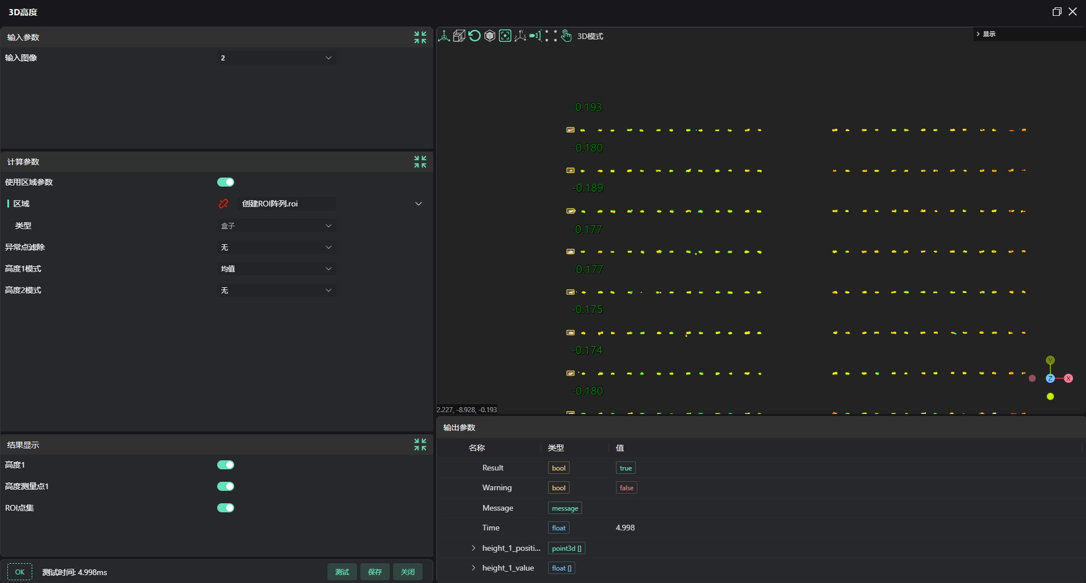Open the 高度1模式 dropdown showing 均值
Image resolution: width=1086 pixels, height=583 pixels.
click(277, 269)
